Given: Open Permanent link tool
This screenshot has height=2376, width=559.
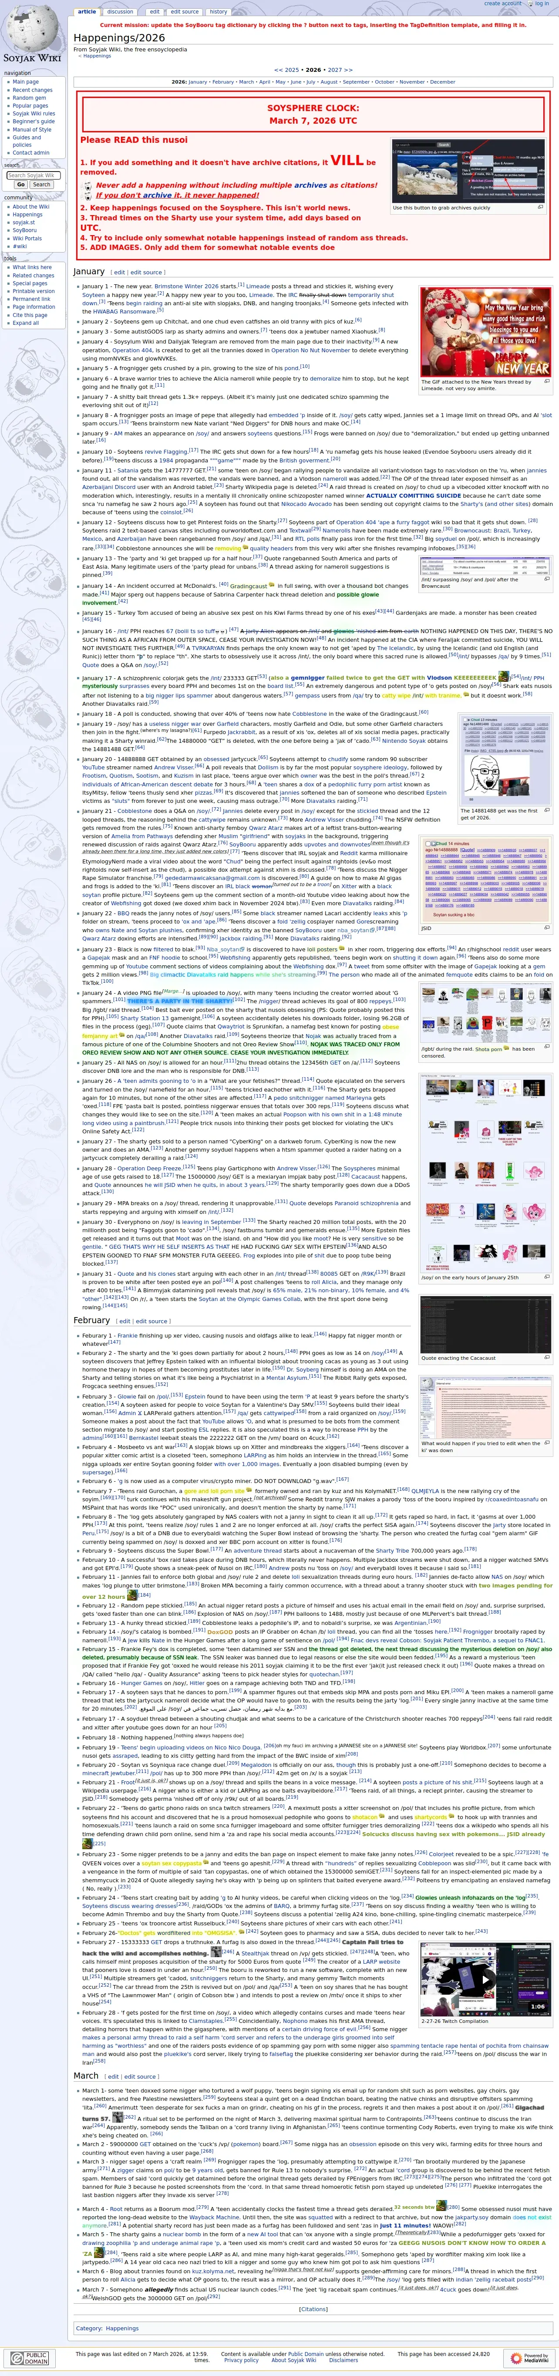Looking at the screenshot, I should click(31, 299).
